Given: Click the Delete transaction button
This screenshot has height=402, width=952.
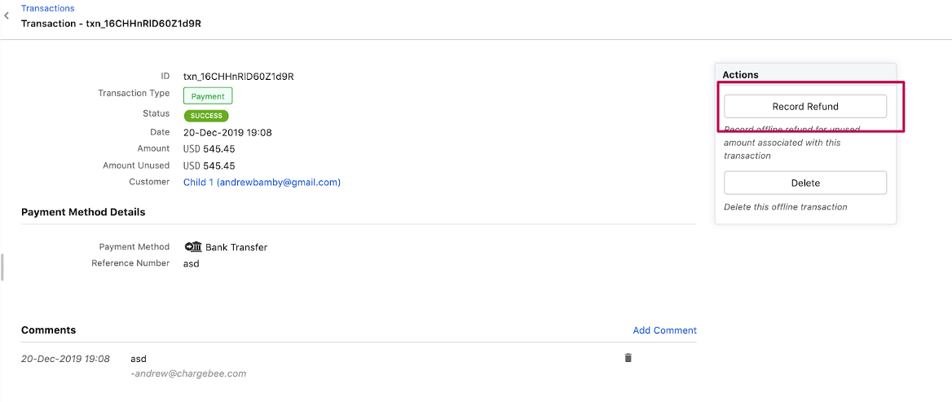Looking at the screenshot, I should (805, 183).
